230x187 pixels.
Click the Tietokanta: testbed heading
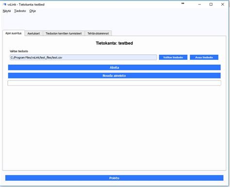(115, 43)
